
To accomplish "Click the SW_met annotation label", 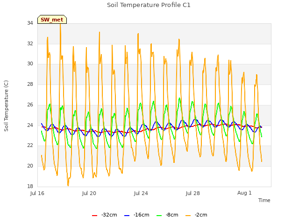I will click(x=52, y=20).
